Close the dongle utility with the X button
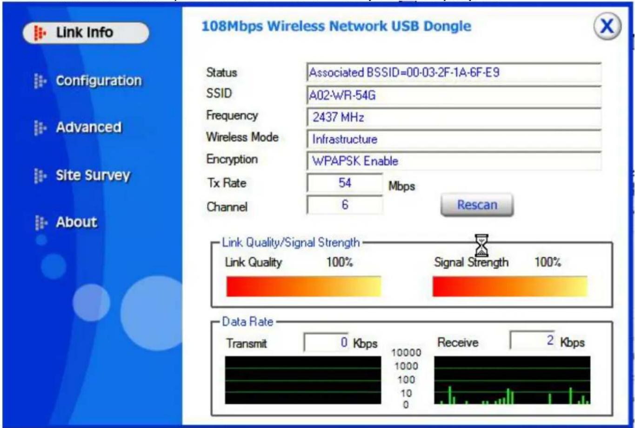Image resolution: width=635 pixels, height=428 pixels. pyautogui.click(x=607, y=27)
